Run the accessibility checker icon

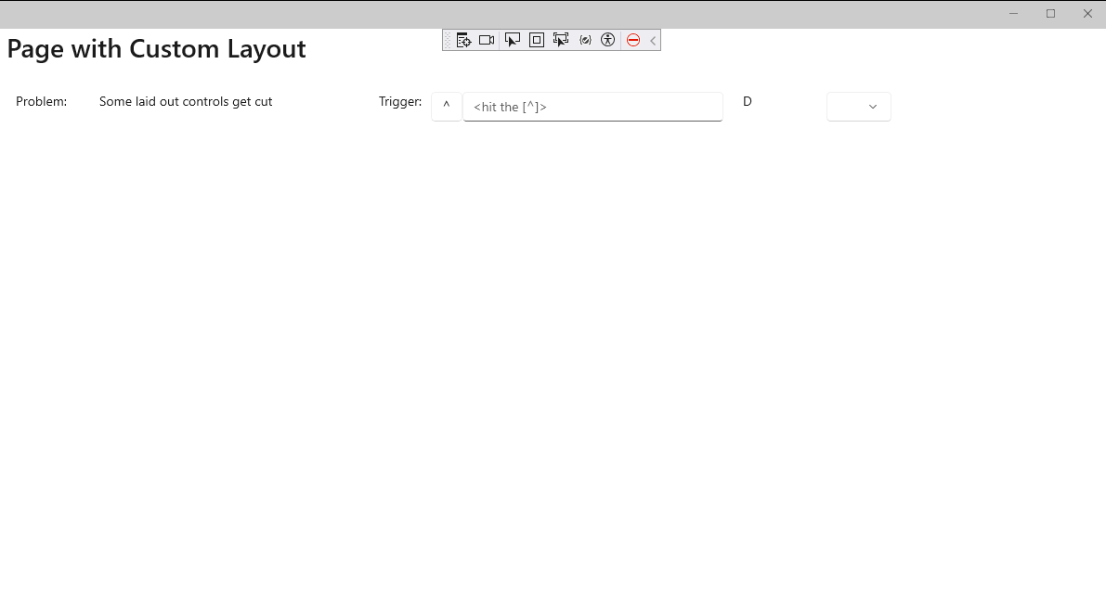click(607, 40)
